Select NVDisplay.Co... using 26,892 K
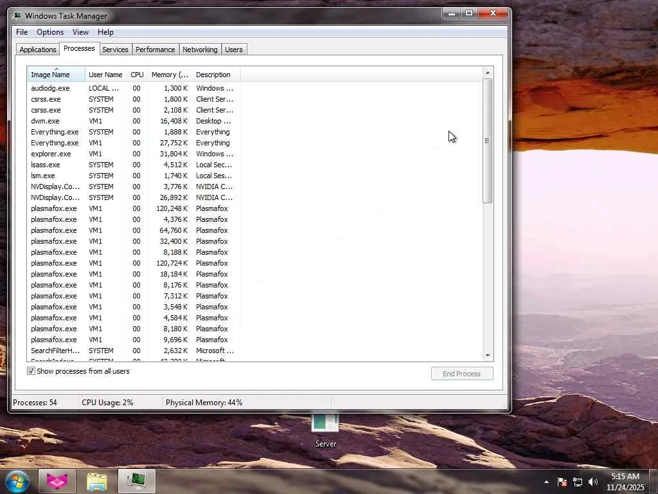 (x=134, y=197)
